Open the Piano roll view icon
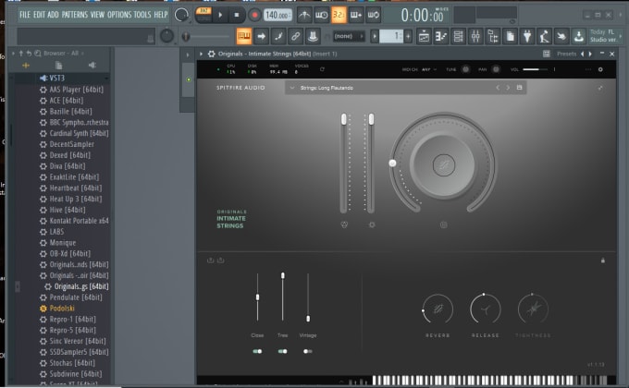 pyautogui.click(x=441, y=36)
